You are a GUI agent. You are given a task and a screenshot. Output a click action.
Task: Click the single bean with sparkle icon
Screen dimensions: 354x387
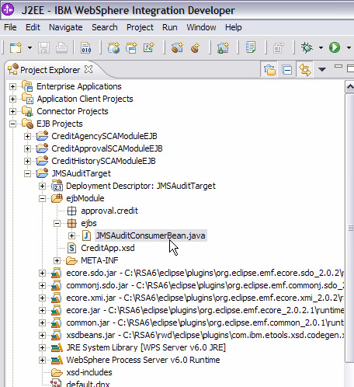click(x=196, y=47)
